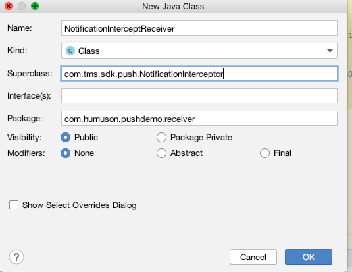The width and height of the screenshot is (352, 272).
Task: Click the empty Interface(s) field
Action: [x=199, y=96]
